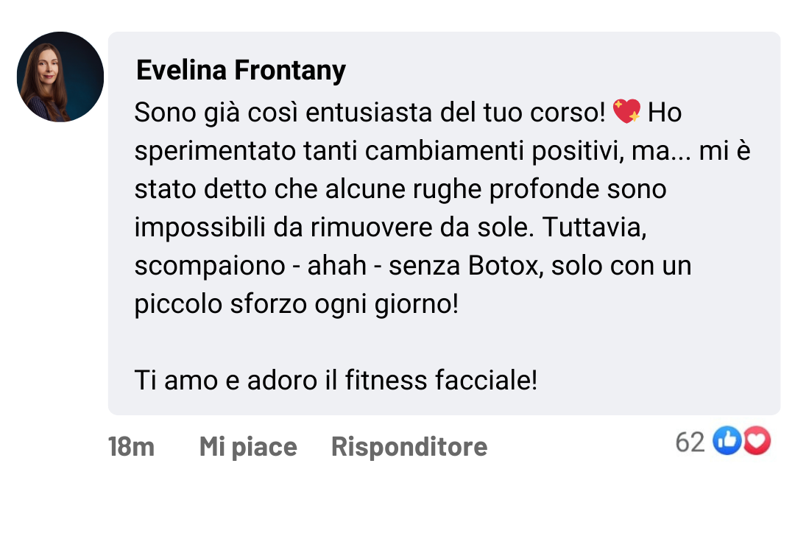Click the blue thumbs-up reaction icon

coord(727,442)
